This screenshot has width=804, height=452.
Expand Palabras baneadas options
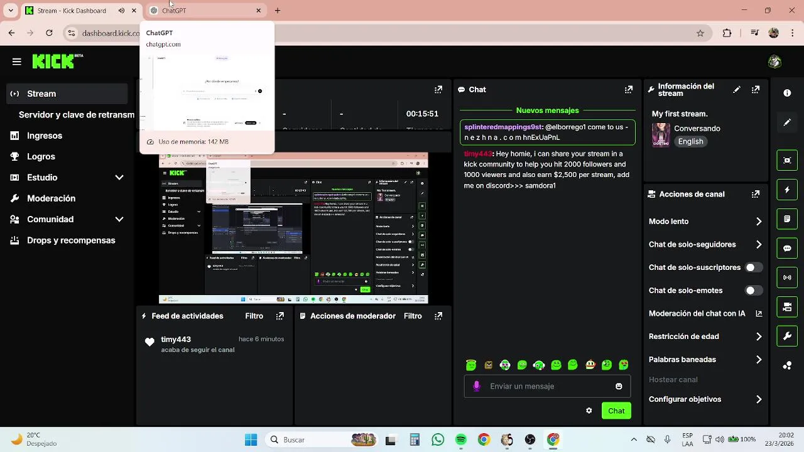click(x=759, y=360)
